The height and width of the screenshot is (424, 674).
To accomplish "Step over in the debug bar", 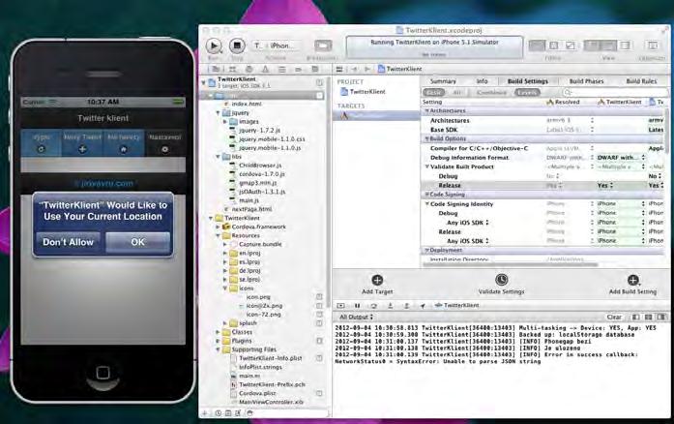I will coord(373,306).
